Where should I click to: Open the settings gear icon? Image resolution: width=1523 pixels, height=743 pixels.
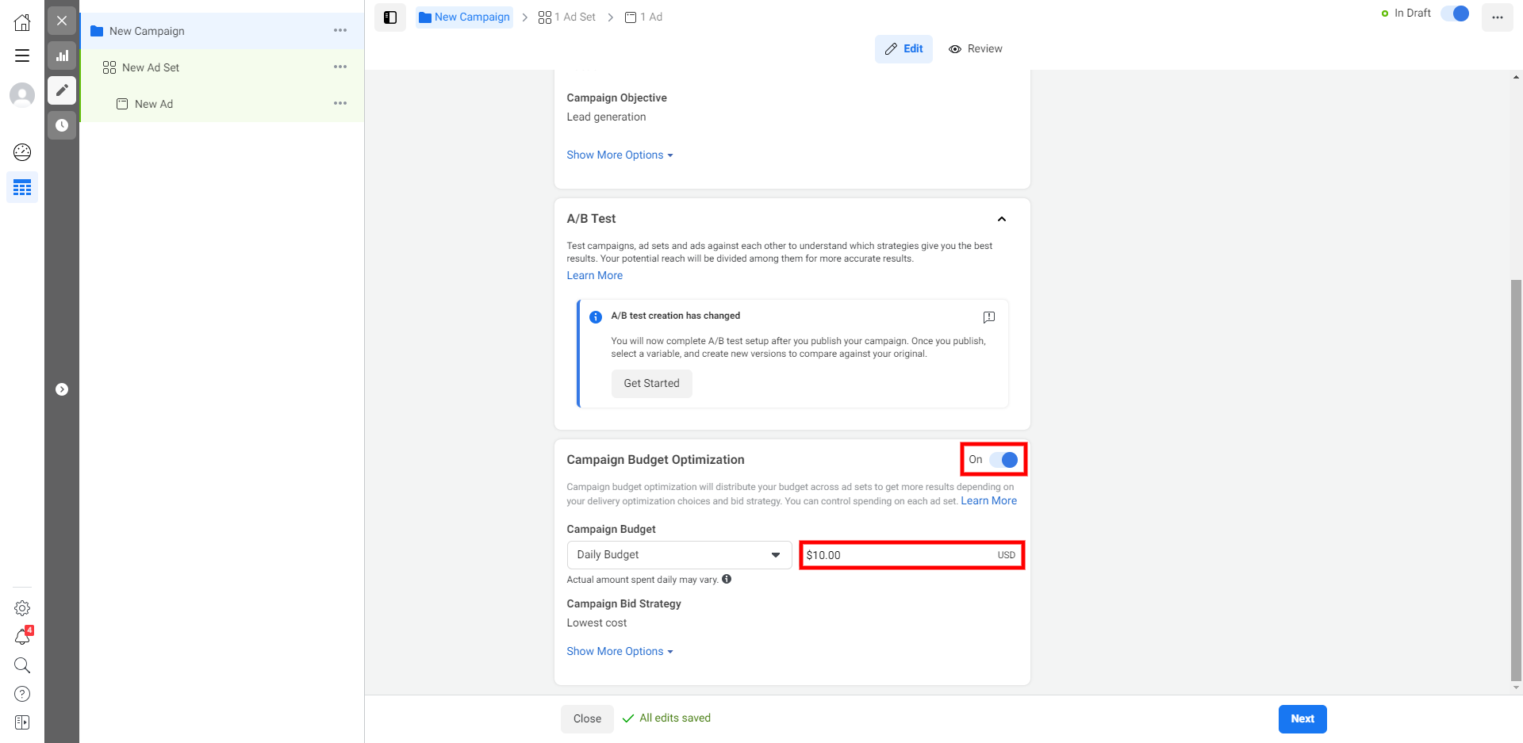22,608
